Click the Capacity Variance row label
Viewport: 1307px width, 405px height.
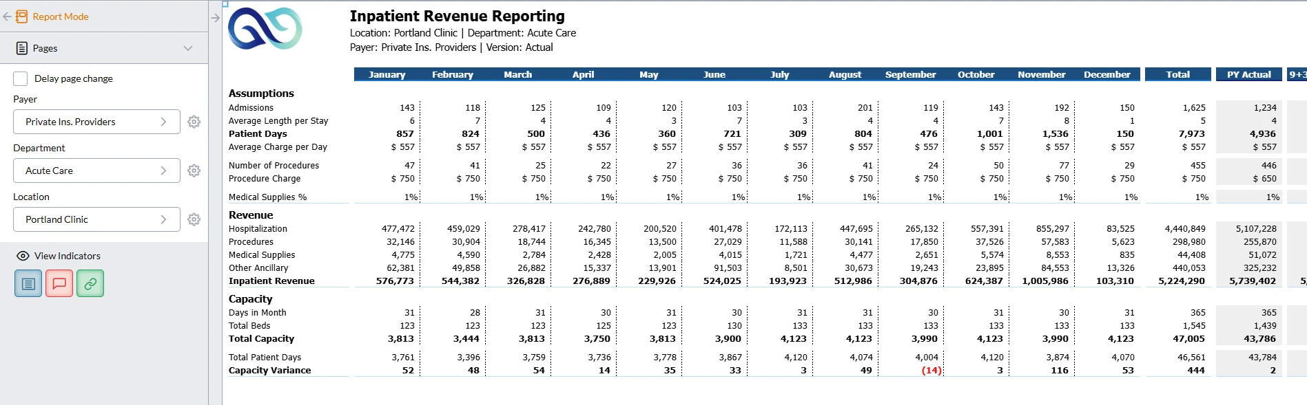coord(269,371)
